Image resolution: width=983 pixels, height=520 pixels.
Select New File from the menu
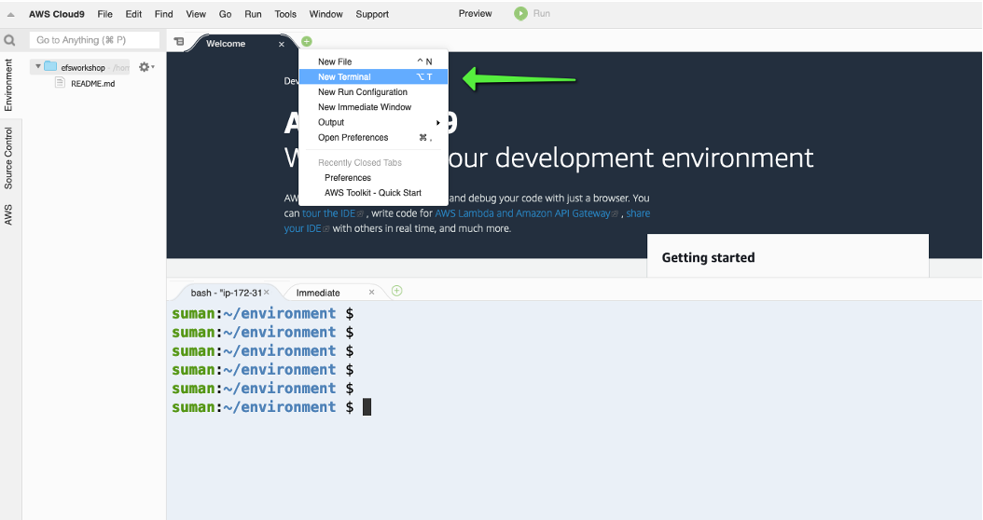pos(374,62)
